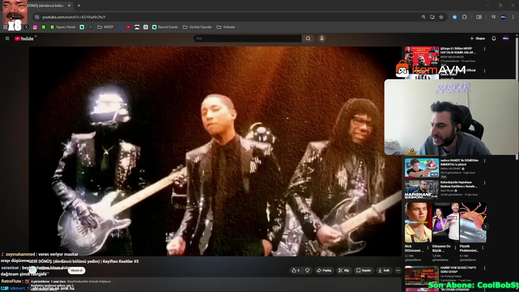Open options for MEKİP HAFTALIK KOMİK ANLAR video
This screenshot has height=292, width=519.
pyautogui.click(x=485, y=49)
